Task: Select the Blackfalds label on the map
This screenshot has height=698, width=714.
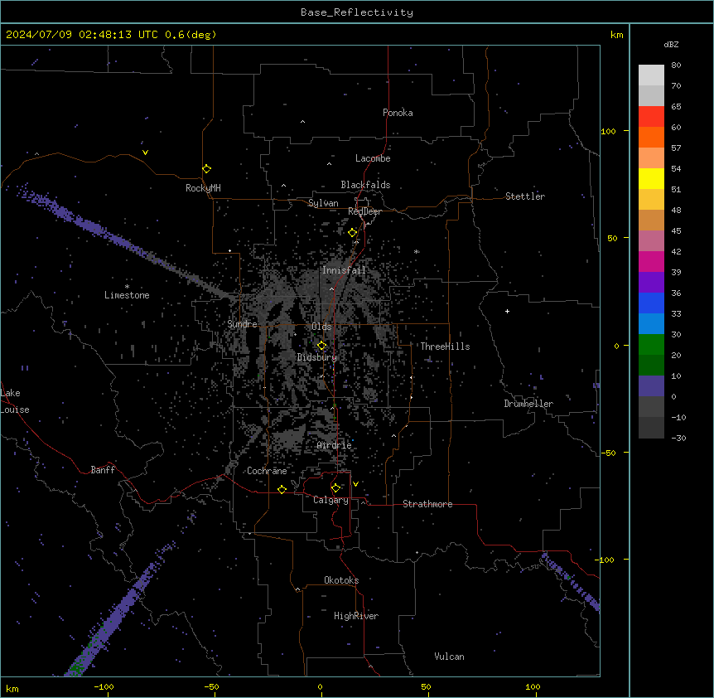Action: point(365,185)
